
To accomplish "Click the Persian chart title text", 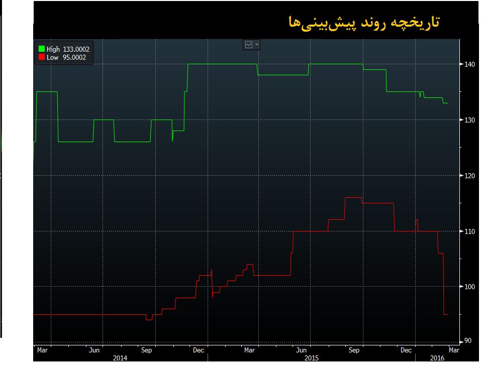I will click(x=364, y=23).
